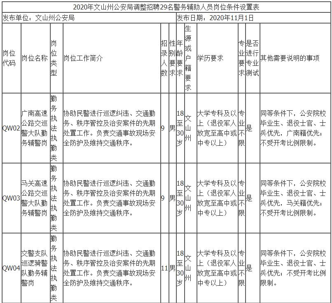Select age 18至30岁 in the QW04 row
332x303 pixels.
[180, 268]
